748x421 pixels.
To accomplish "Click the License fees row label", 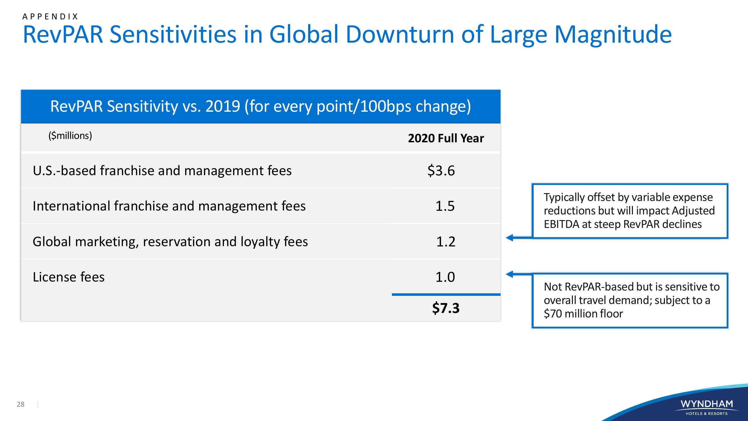I will pos(68,277).
